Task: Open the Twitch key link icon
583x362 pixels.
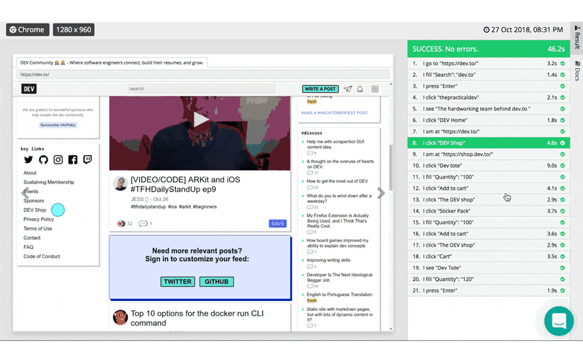Action: pyautogui.click(x=87, y=160)
